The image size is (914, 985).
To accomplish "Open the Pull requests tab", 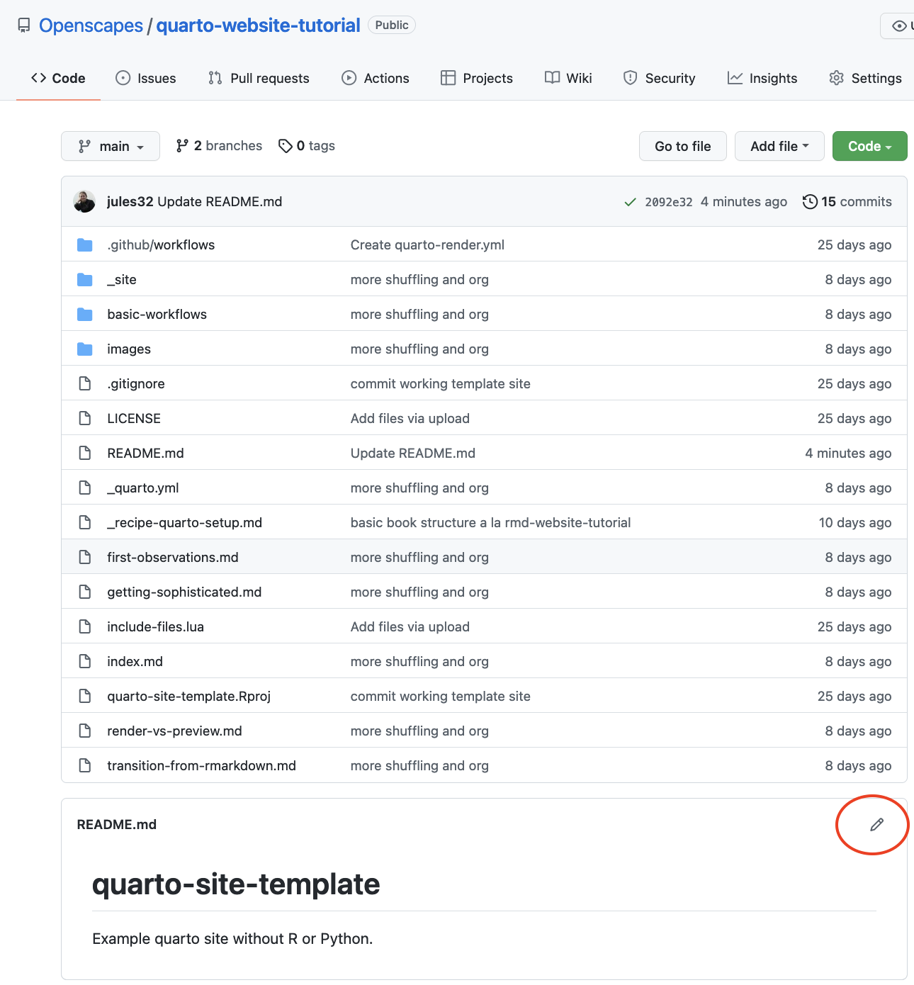I will (259, 78).
